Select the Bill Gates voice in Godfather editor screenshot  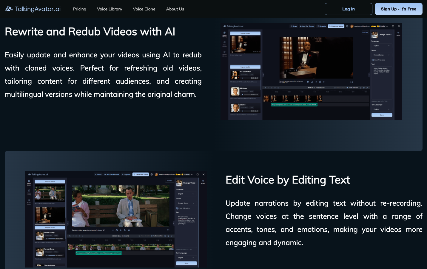(x=245, y=91)
